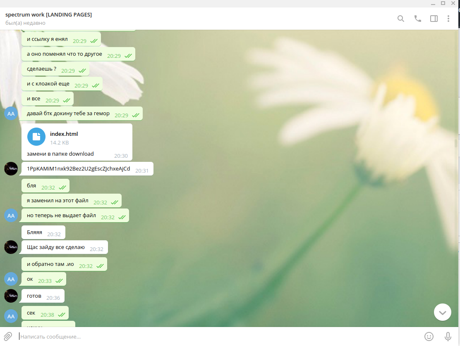460x346 pixels.
Task: Click the 'был(а) недавно' status text
Action: (x=25, y=23)
